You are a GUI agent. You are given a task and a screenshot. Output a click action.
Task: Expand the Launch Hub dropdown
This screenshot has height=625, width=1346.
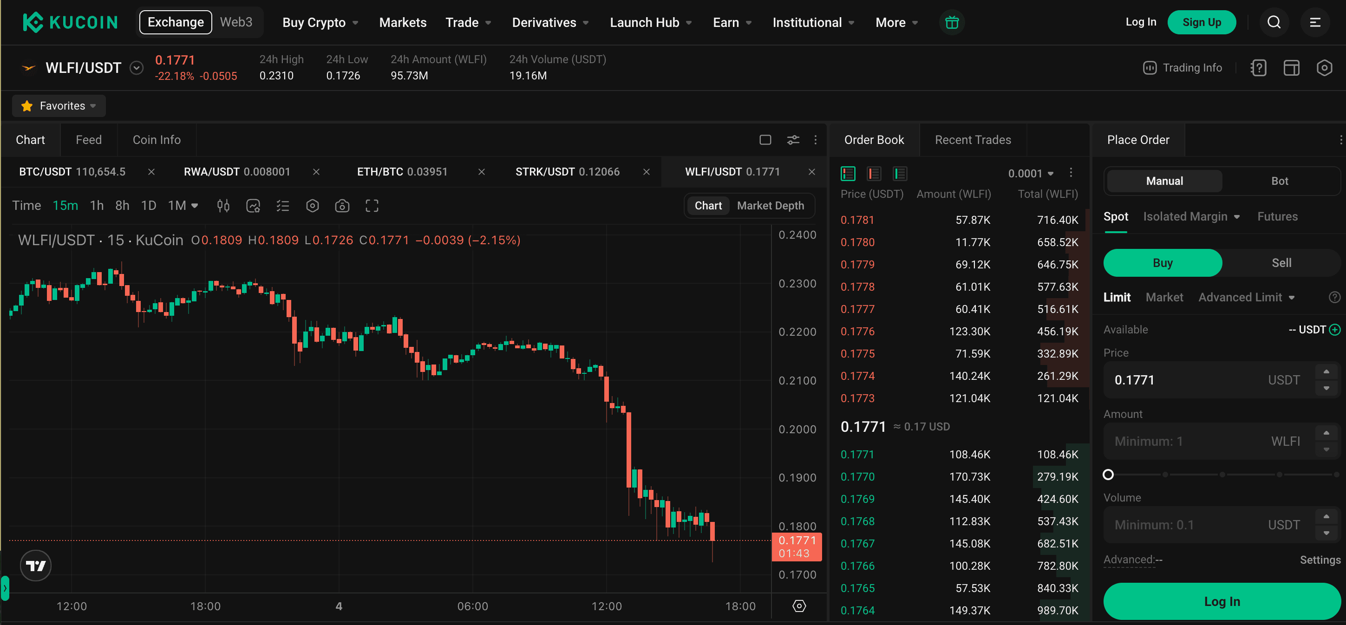coord(651,22)
